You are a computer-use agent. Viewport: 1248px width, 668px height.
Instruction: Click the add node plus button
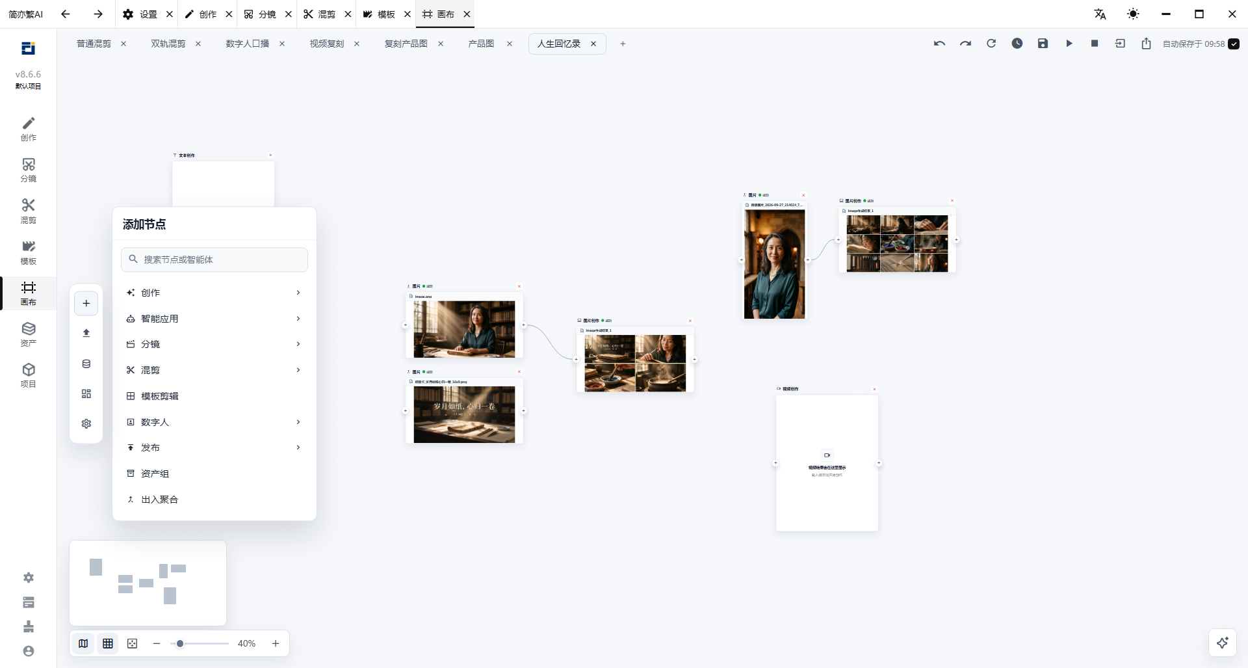coord(86,303)
